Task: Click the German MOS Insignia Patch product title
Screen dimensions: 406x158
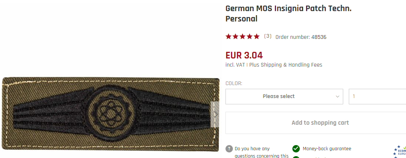Action: (288, 14)
